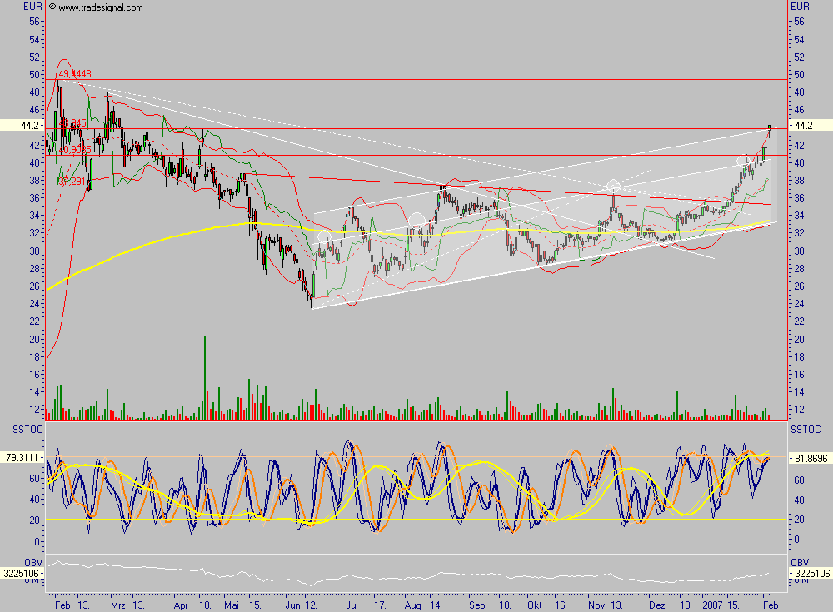Click the Jul date label on time axis
The height and width of the screenshot is (612, 833).
click(x=352, y=605)
